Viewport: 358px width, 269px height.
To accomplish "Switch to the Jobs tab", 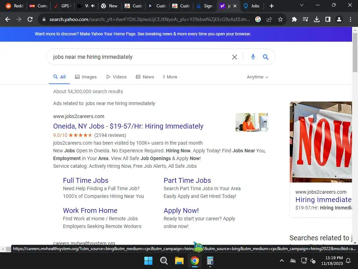I will 252,6.
